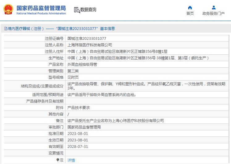Click the 产品名称 row label
Screen dimensions: 231x164
56,65
